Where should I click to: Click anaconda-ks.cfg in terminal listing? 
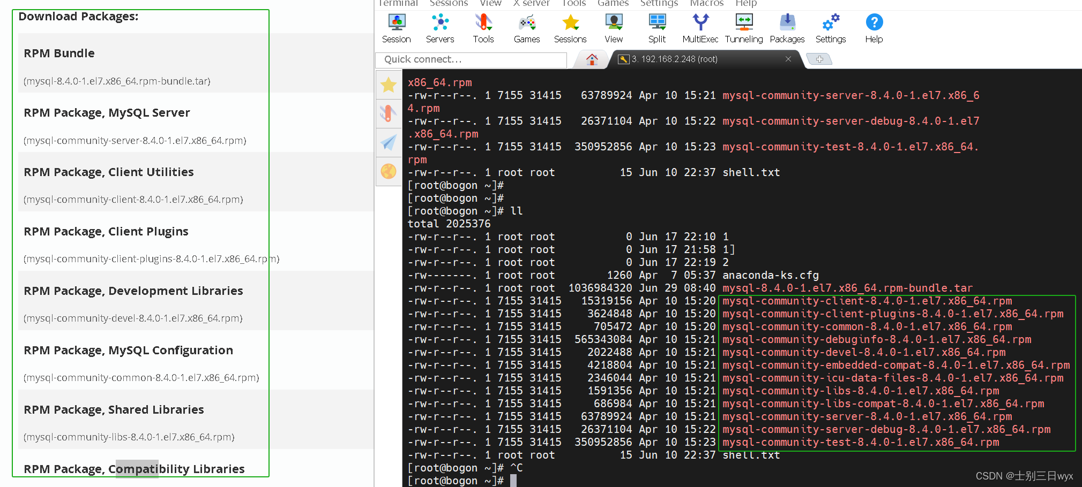click(771, 275)
